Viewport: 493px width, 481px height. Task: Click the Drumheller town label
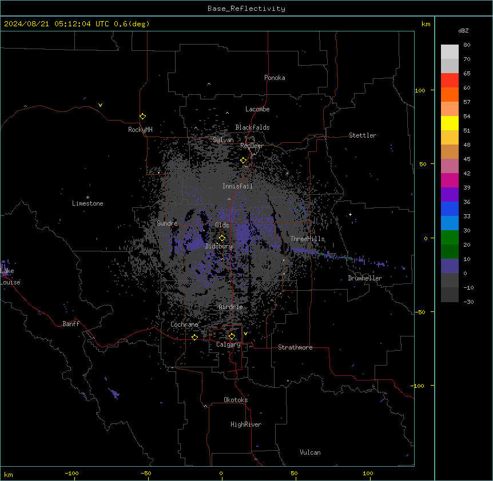pos(365,278)
